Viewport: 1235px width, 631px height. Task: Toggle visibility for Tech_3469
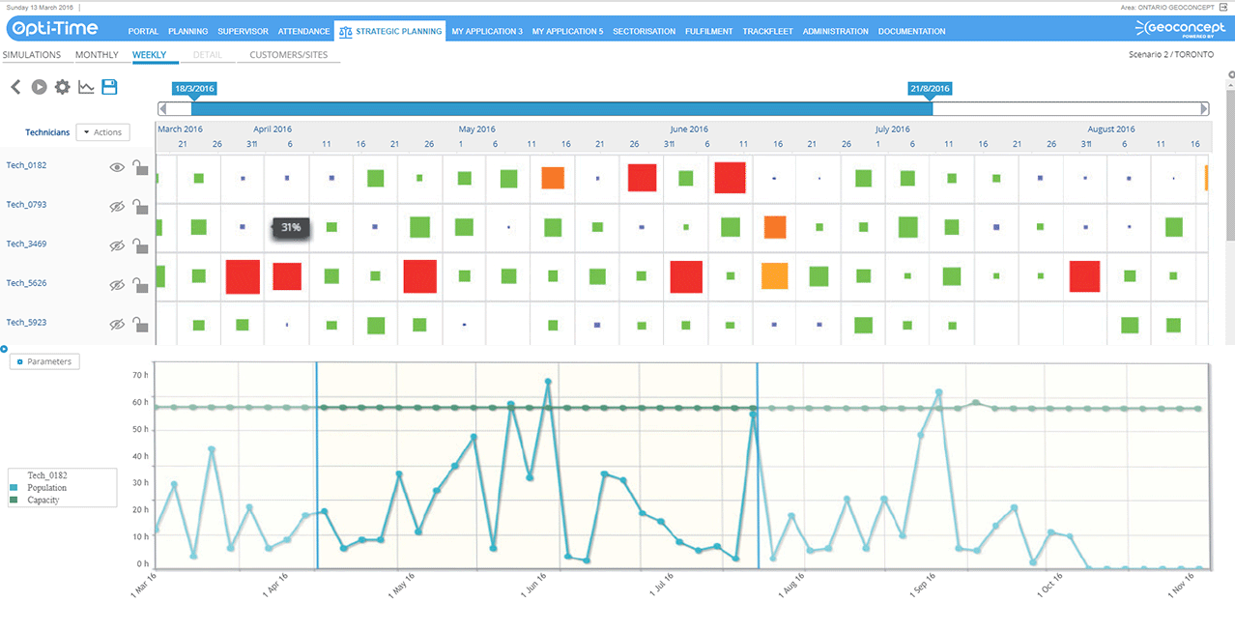click(117, 245)
